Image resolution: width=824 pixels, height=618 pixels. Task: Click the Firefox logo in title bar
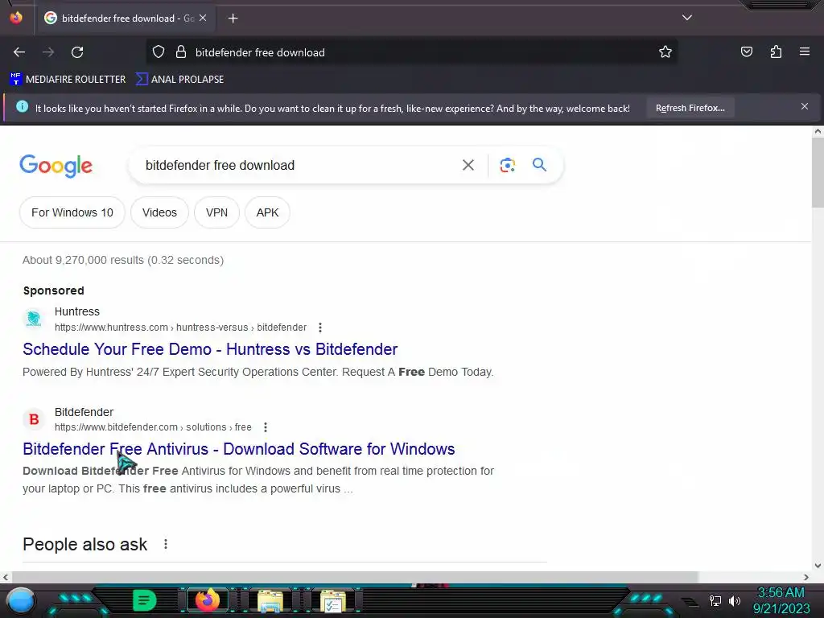coord(16,18)
